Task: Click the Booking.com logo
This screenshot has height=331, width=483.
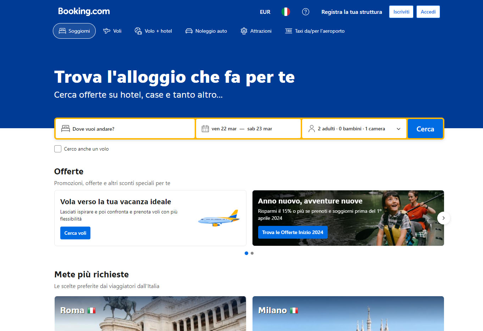Action: pos(84,11)
